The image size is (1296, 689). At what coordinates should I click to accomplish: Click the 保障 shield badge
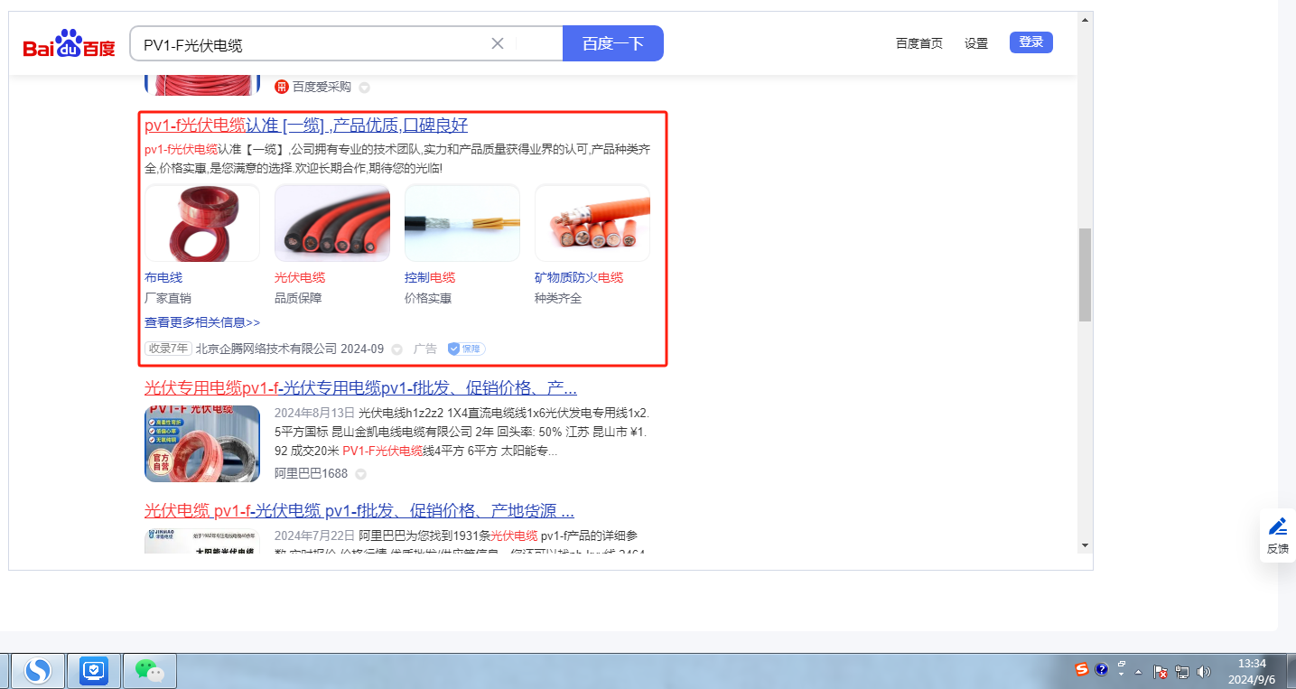coord(466,349)
